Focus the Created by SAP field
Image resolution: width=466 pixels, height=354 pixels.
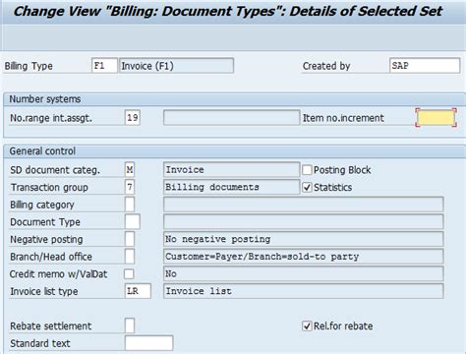click(425, 66)
